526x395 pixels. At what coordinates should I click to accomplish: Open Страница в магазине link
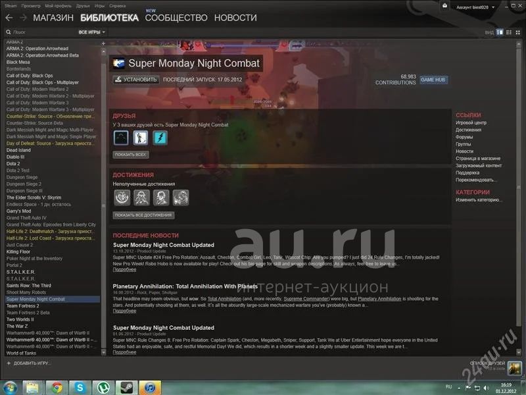point(478,158)
